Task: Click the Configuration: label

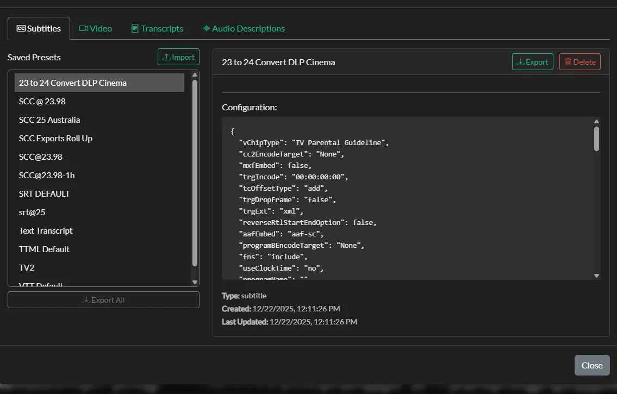Action: click(x=250, y=108)
